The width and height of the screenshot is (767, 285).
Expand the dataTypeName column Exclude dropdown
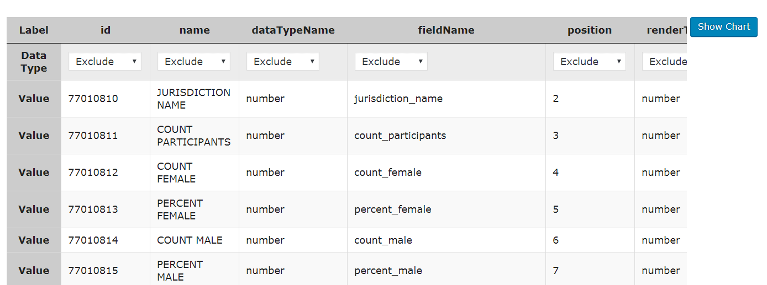coord(283,62)
